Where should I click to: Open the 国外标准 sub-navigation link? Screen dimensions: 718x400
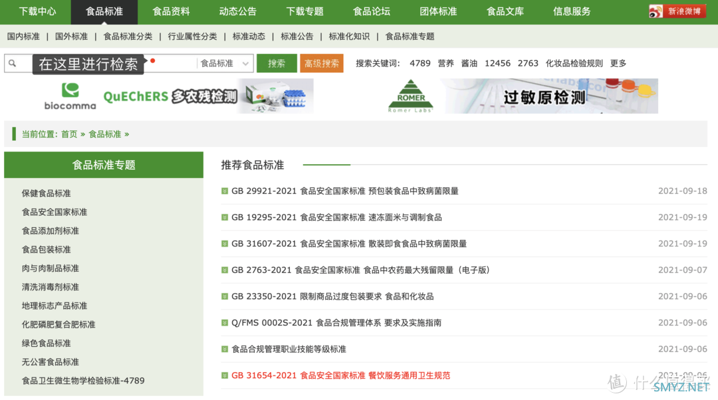[x=71, y=37]
